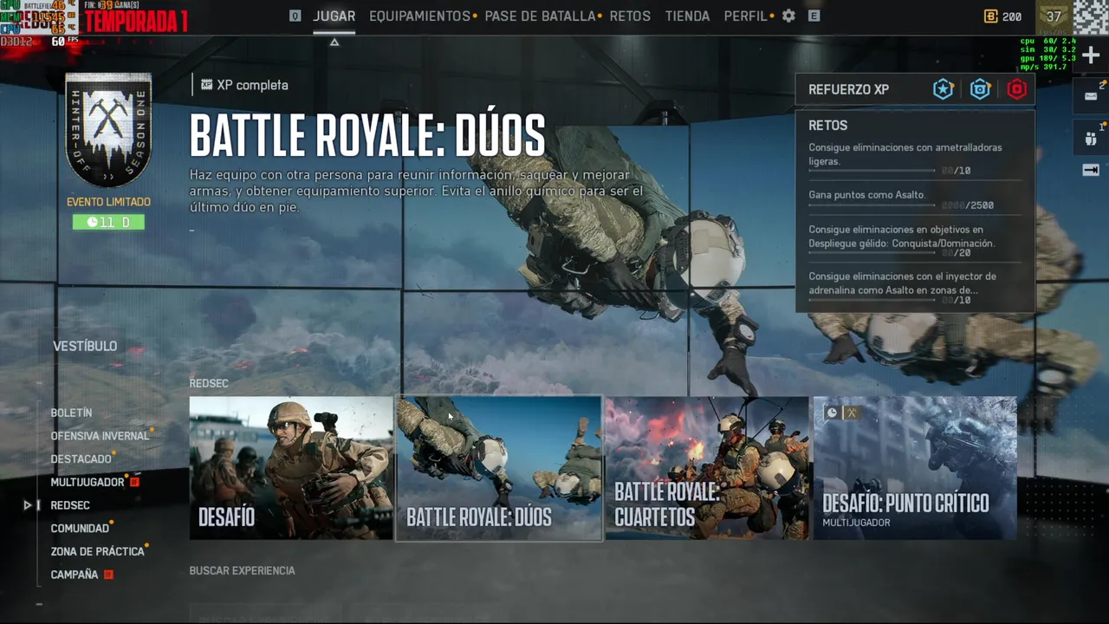Open Multijugador in the sidebar
This screenshot has width=1109, height=624.
88,482
